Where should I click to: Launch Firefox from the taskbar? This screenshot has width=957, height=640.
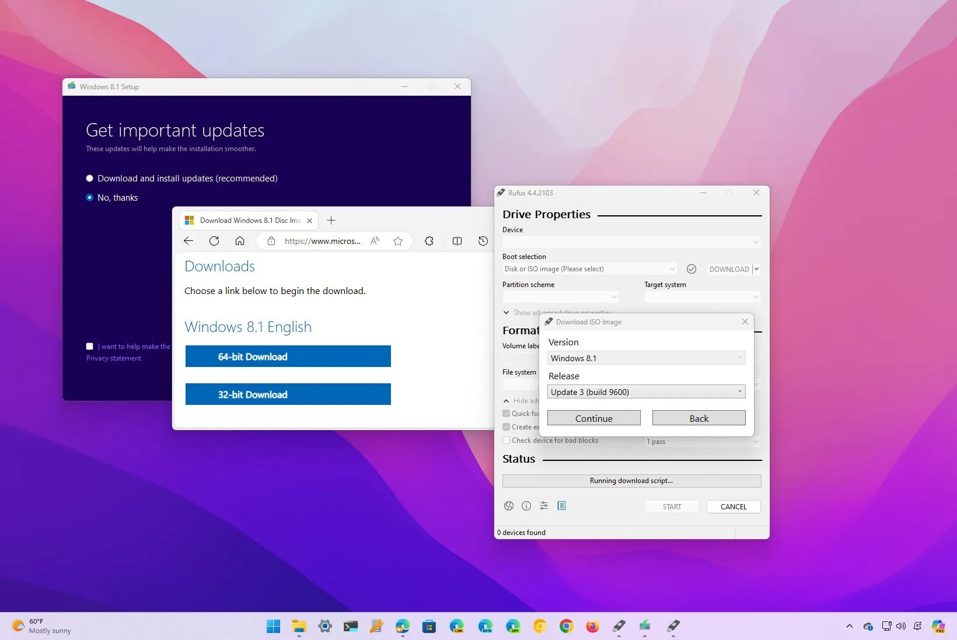592,625
